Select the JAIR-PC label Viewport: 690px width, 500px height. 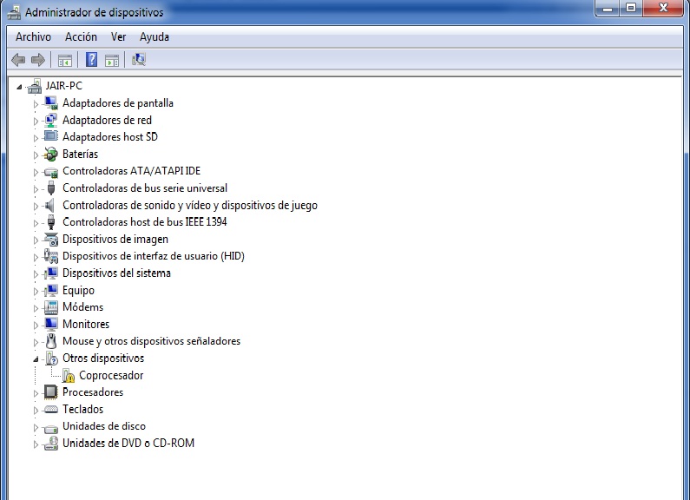pyautogui.click(x=64, y=86)
